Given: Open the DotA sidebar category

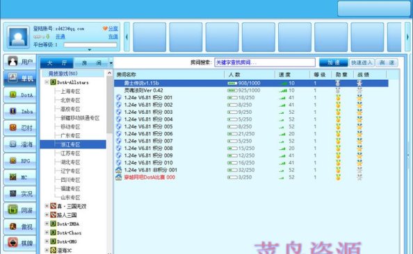Looking at the screenshot, I should click(x=19, y=95).
